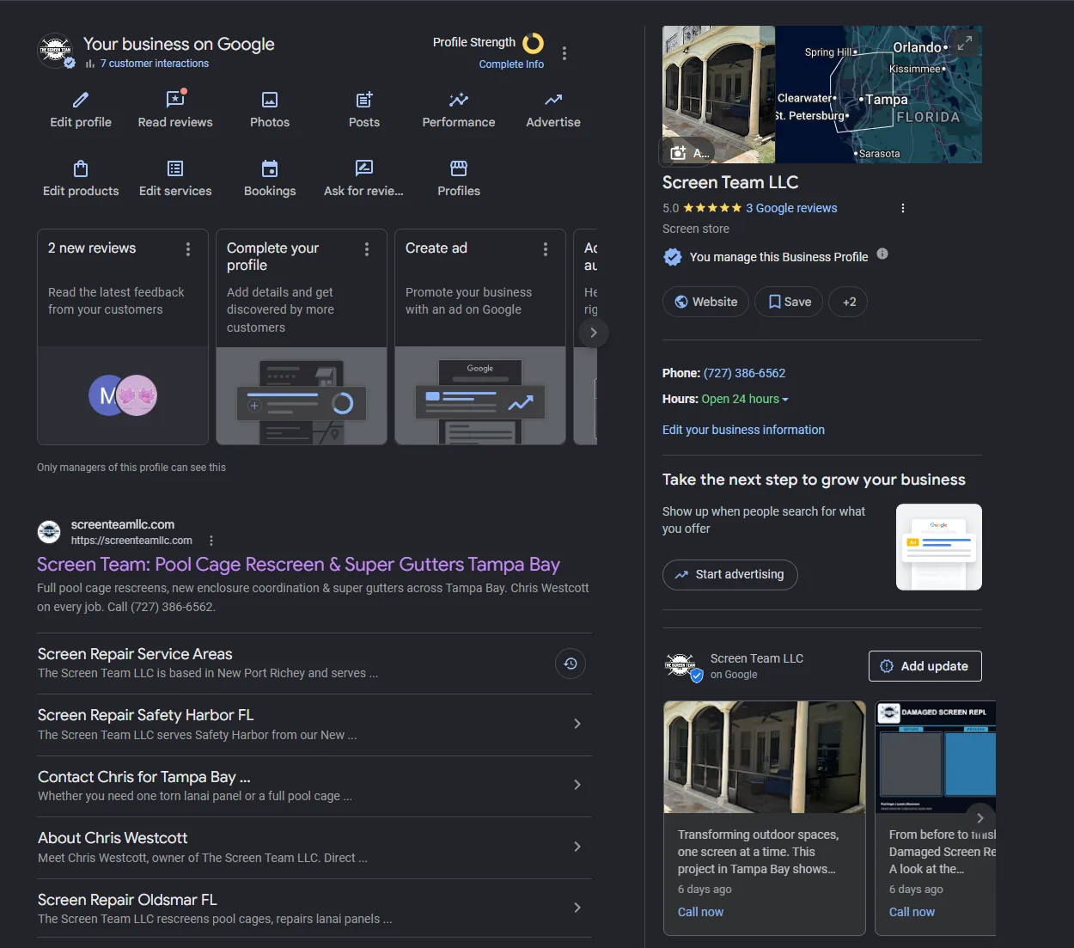
Task: Open Damaged Screen Repl post image
Action: click(x=936, y=757)
